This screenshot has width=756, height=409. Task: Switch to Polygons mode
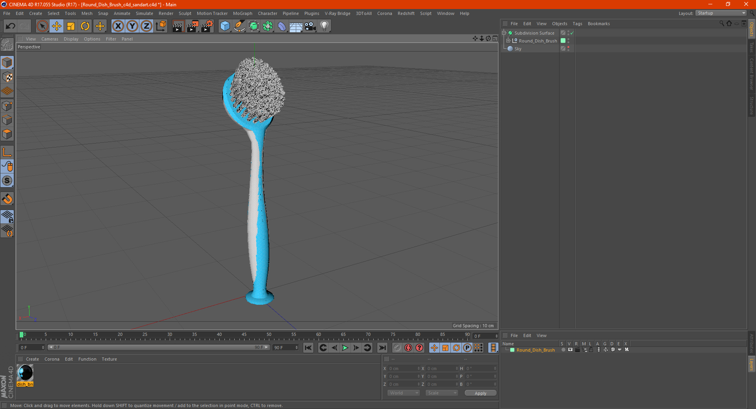coord(7,134)
